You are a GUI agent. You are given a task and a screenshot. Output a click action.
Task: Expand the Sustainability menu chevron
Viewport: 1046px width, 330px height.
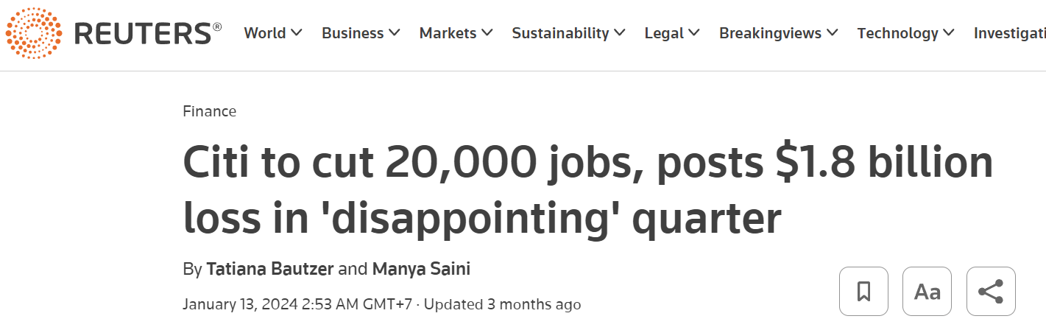(x=620, y=33)
